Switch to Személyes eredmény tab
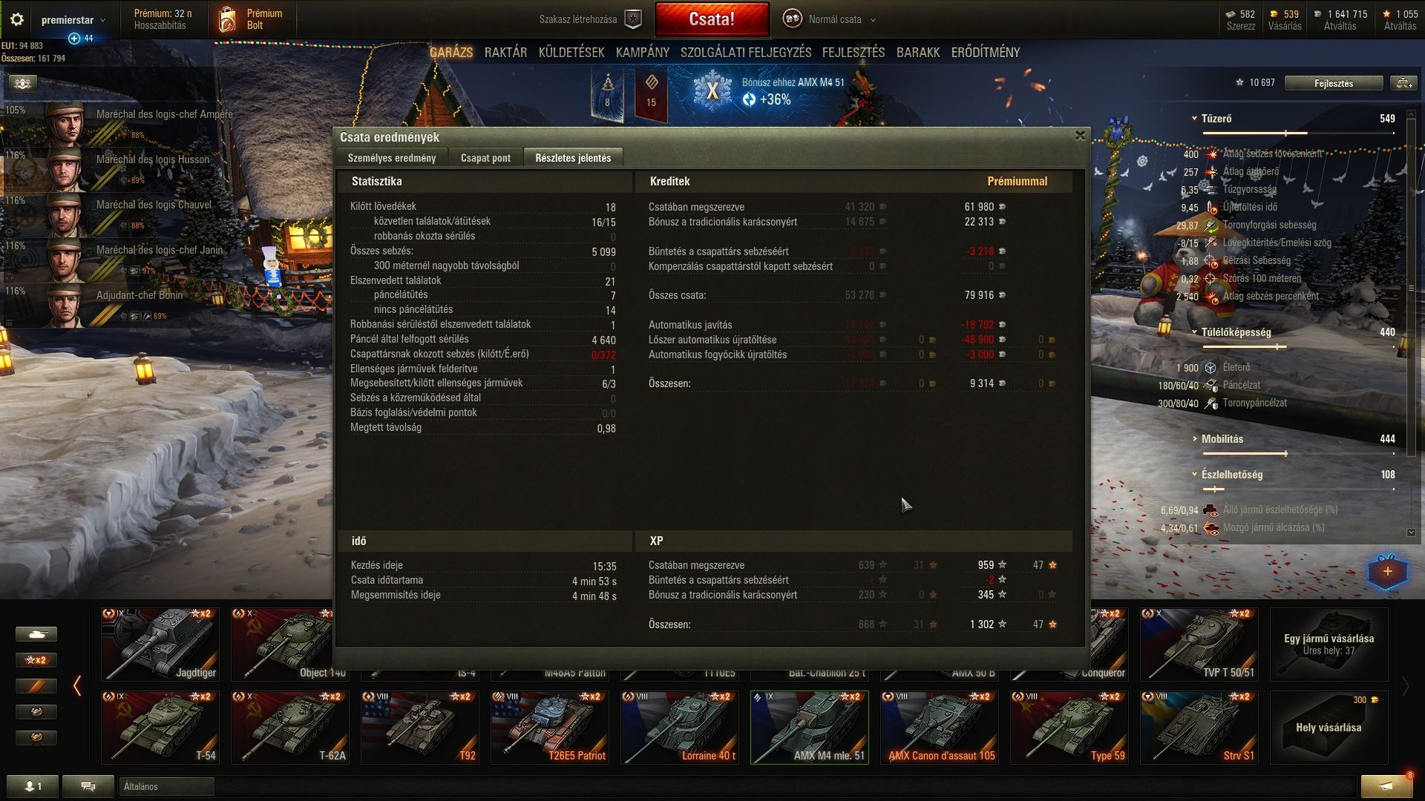 pyautogui.click(x=392, y=158)
